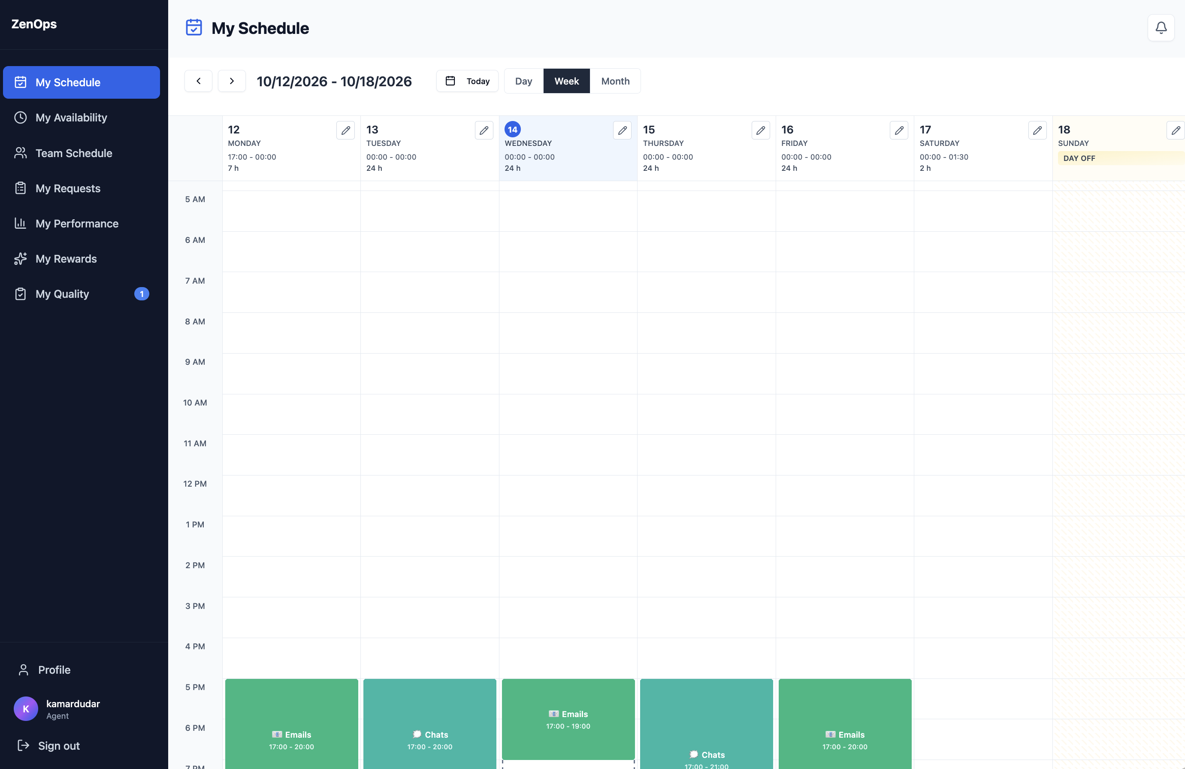Click Saturday's 00:00 - 01:30 hours text
Viewport: 1185px width, 769px height.
pos(944,157)
